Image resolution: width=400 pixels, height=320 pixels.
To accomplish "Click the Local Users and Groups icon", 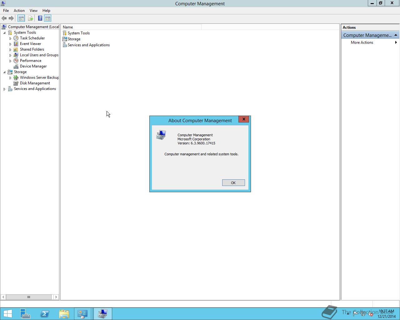I will point(16,55).
